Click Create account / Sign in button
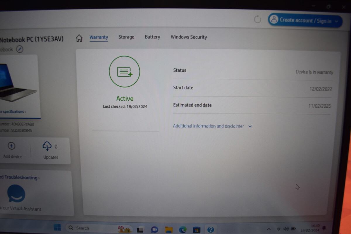 tap(305, 20)
